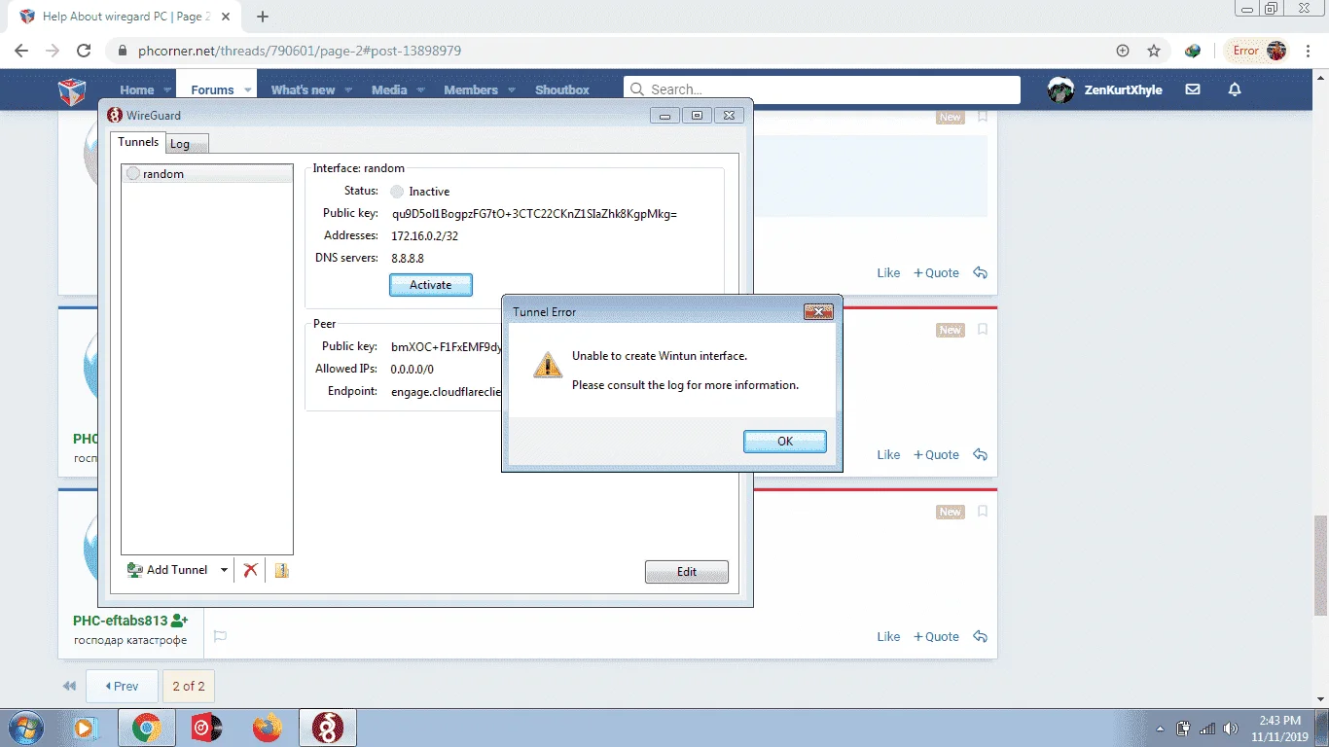This screenshot has width=1329, height=747.
Task: Select the random tunnel in the list
Action: pos(207,174)
